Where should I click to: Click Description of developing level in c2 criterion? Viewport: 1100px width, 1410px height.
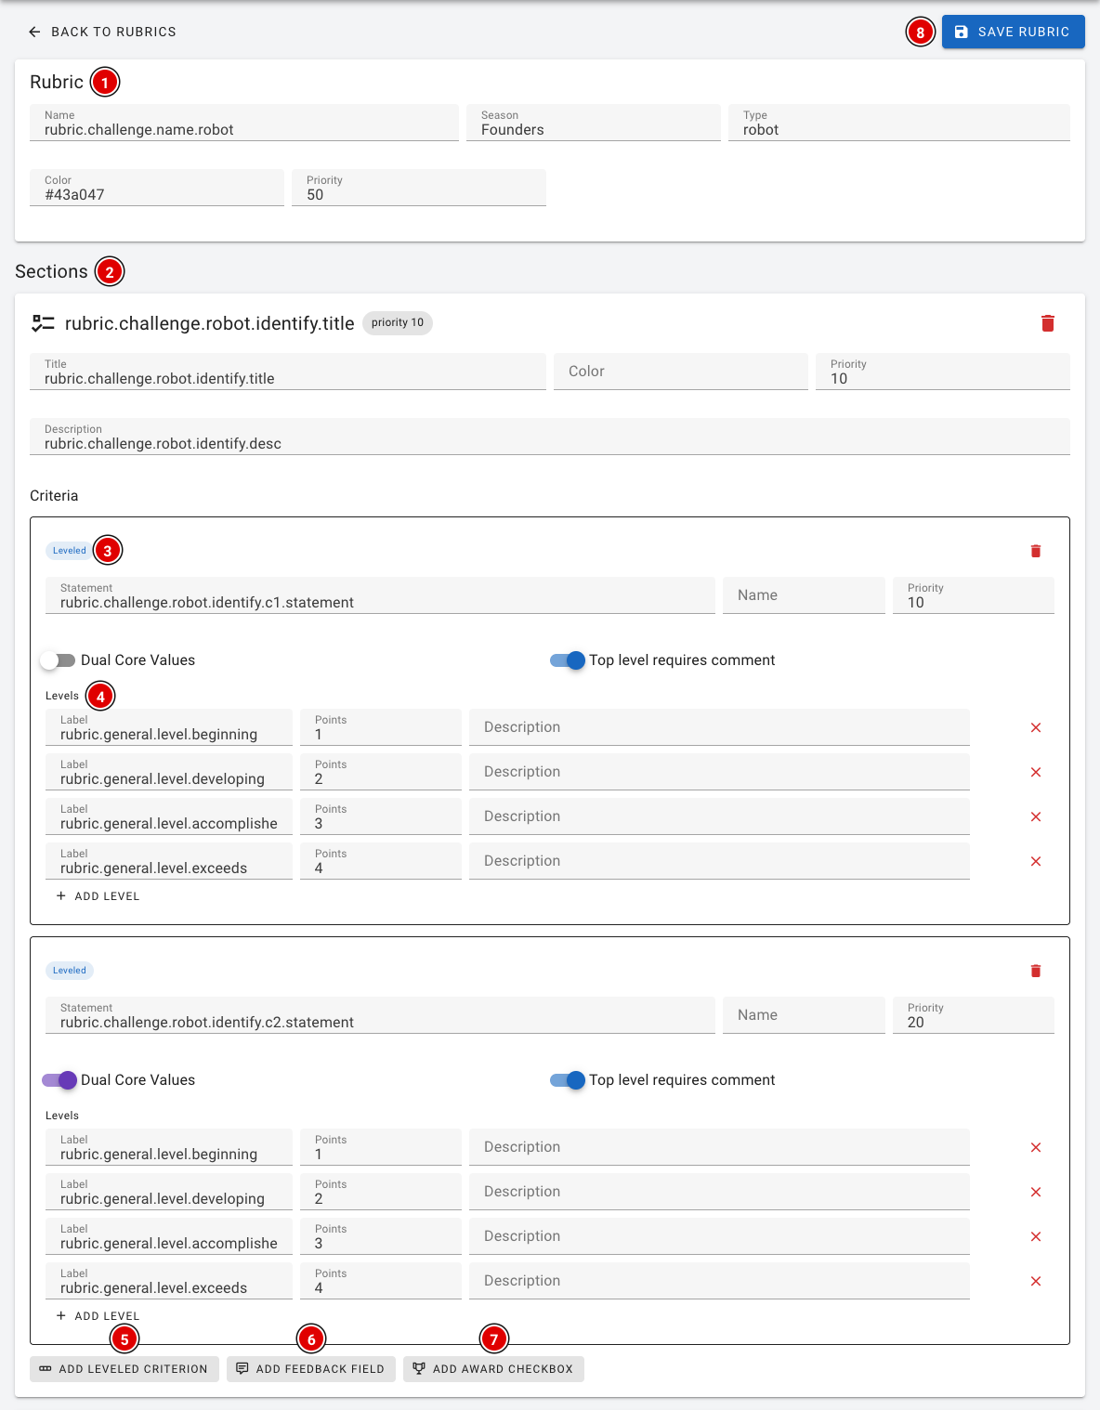click(x=719, y=1192)
